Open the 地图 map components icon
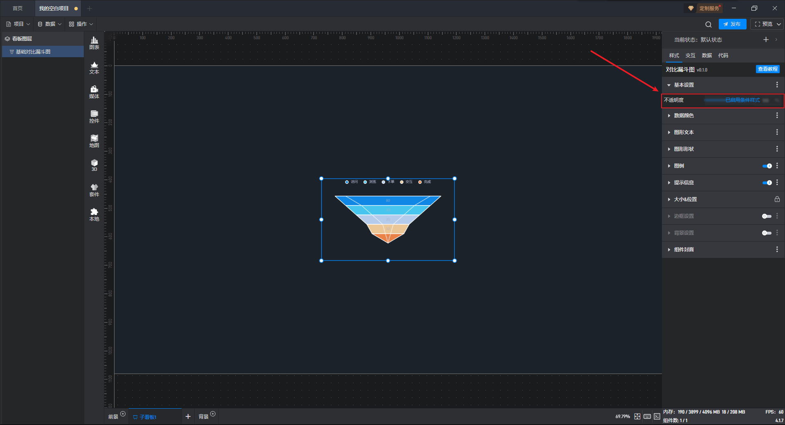Viewport: 785px width, 425px height. (x=94, y=141)
